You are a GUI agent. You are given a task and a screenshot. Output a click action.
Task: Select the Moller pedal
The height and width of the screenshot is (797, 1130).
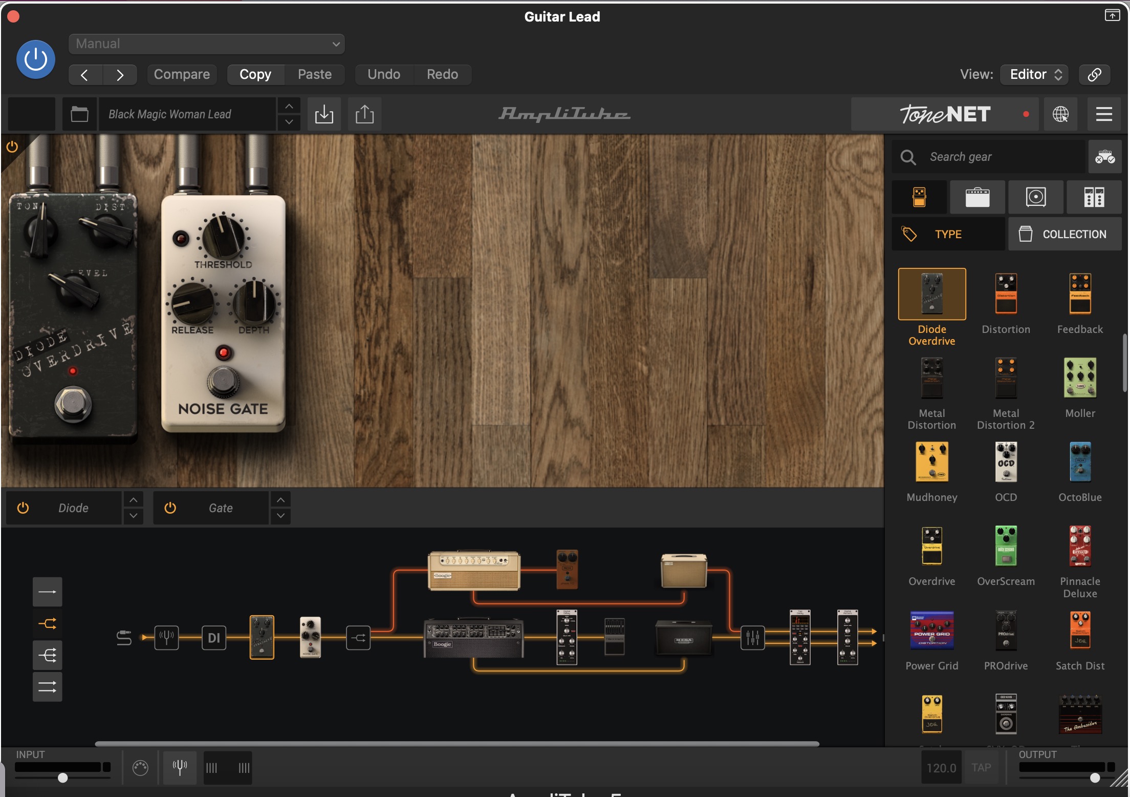click(x=1080, y=378)
